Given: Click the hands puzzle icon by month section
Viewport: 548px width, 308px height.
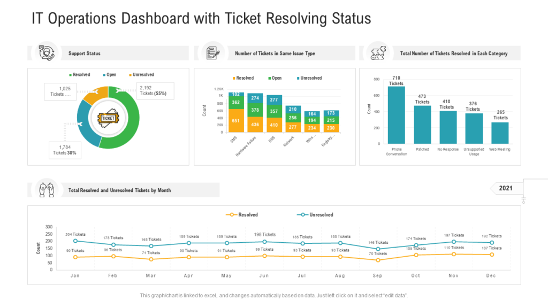Looking at the screenshot, I should (47, 190).
